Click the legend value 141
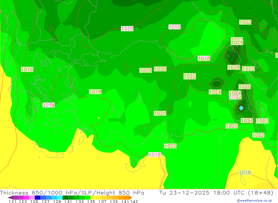 [125, 201]
